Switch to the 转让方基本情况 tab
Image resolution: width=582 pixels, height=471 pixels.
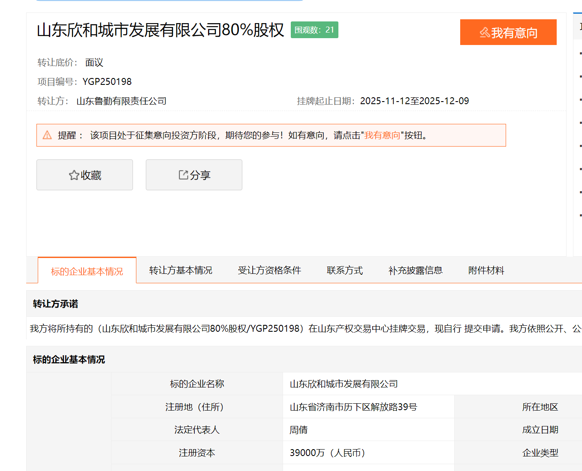(x=181, y=270)
